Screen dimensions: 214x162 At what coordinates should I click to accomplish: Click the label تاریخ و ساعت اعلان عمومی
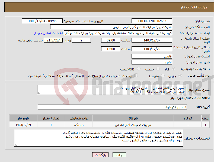pyautogui.click(x=84, y=21)
